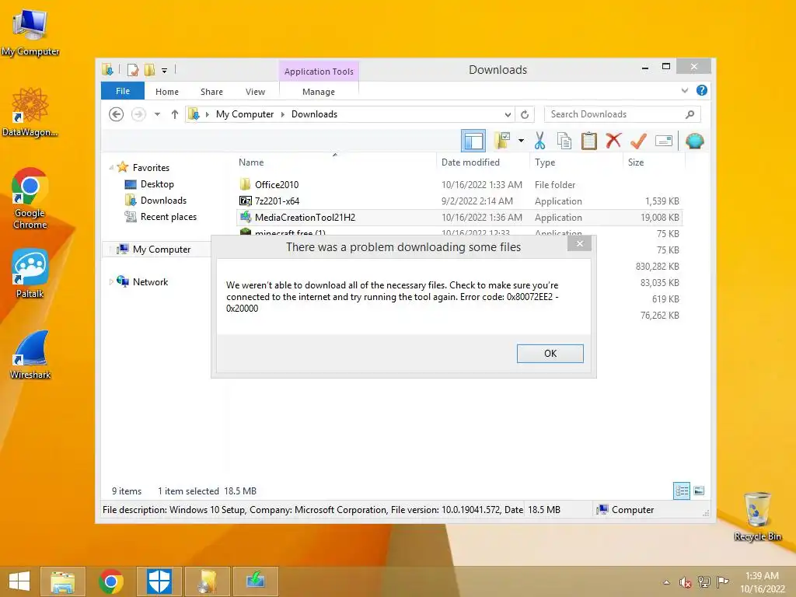Go up one folder level
Image resolution: width=796 pixels, height=597 pixels.
(x=175, y=114)
